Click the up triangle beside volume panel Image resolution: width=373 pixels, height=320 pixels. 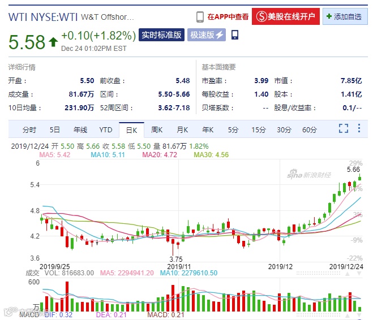pos(348,274)
